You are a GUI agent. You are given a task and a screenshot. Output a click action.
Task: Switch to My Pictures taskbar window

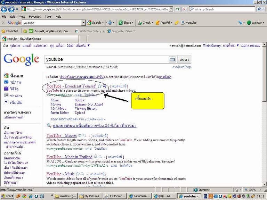90,196
